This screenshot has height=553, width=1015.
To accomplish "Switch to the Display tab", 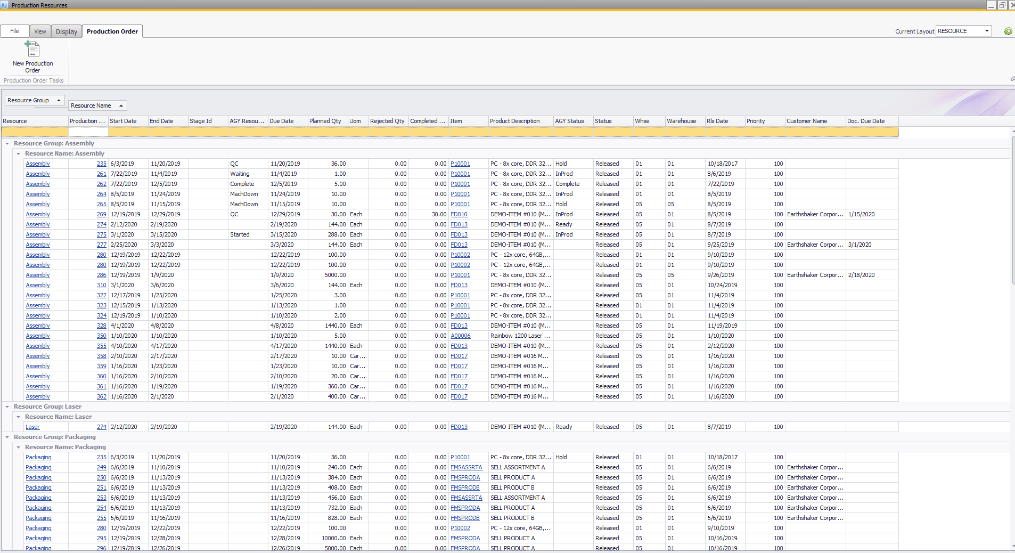I will coord(66,31).
